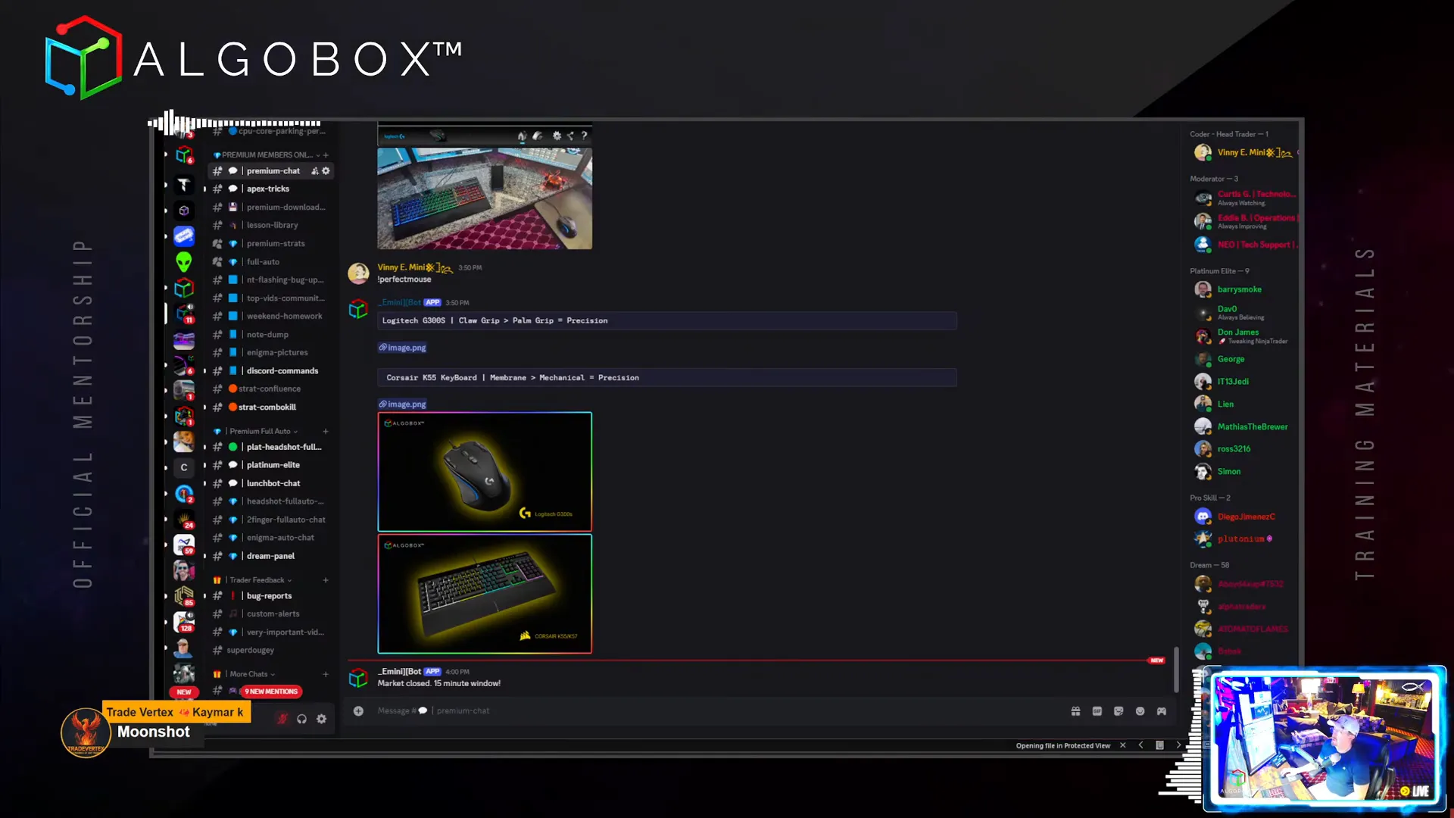Open the bug-reports channel
Image resolution: width=1454 pixels, height=818 pixels.
[x=271, y=596]
